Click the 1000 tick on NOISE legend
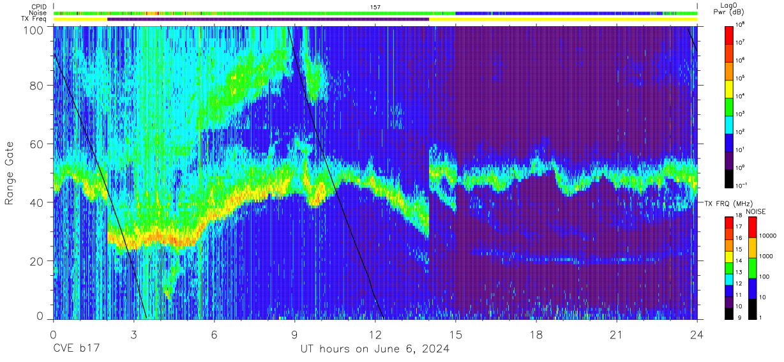 [x=766, y=257]
